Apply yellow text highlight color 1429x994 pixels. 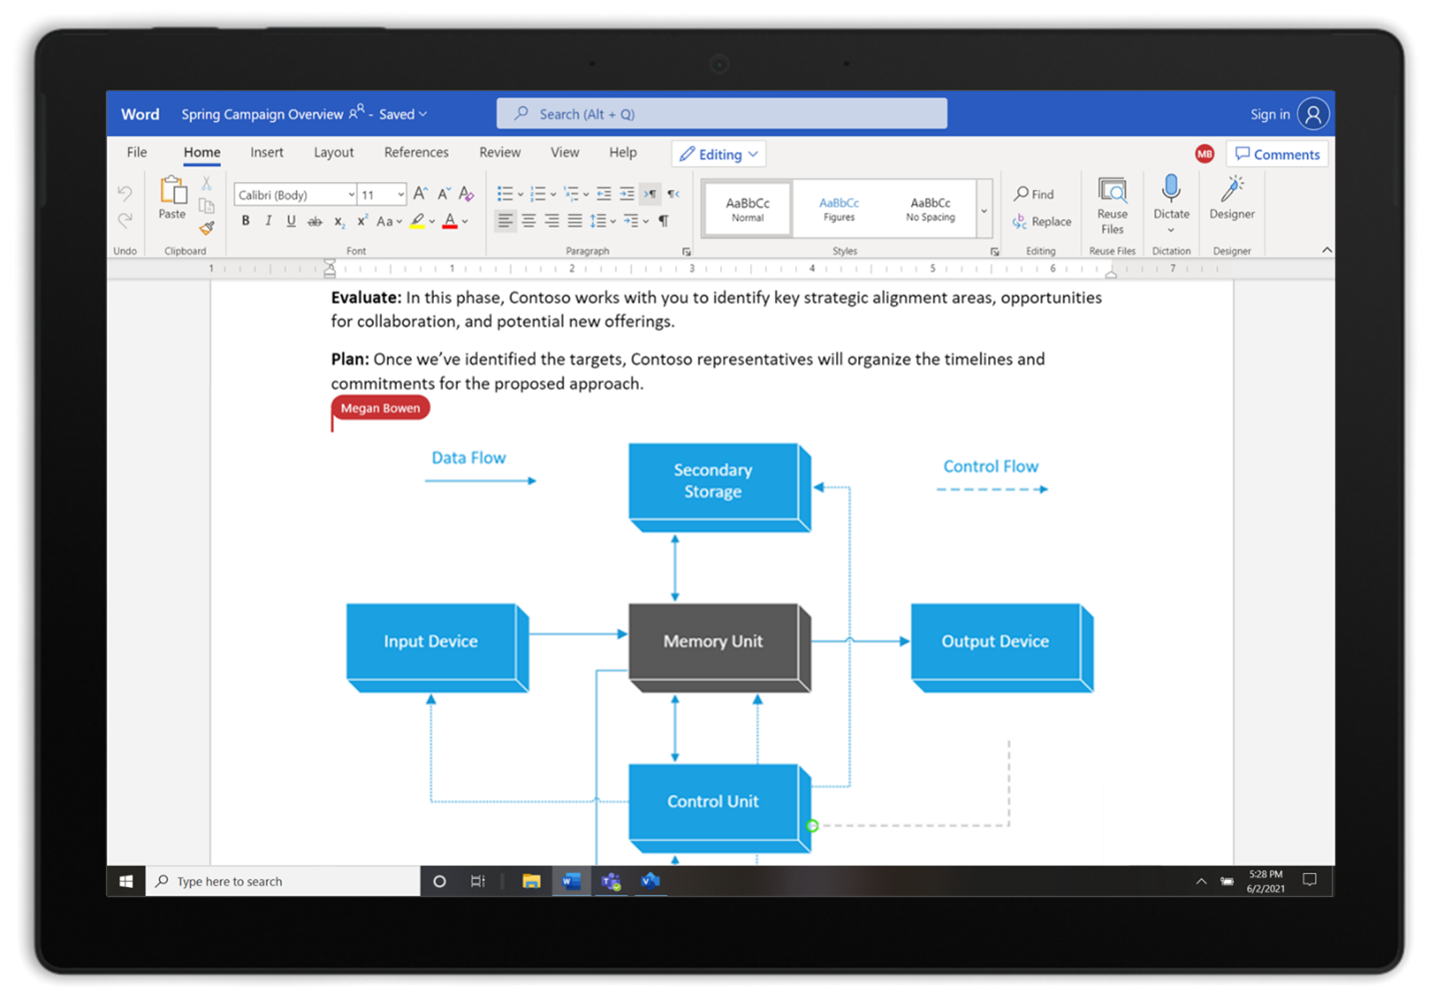(x=417, y=221)
